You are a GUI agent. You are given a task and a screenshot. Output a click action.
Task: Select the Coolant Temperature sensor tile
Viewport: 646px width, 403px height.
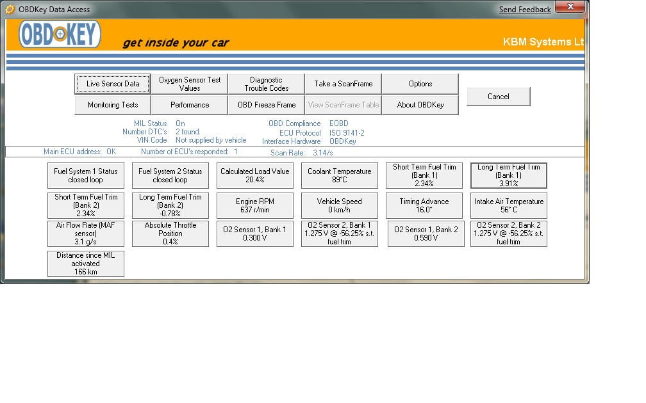[x=340, y=175]
